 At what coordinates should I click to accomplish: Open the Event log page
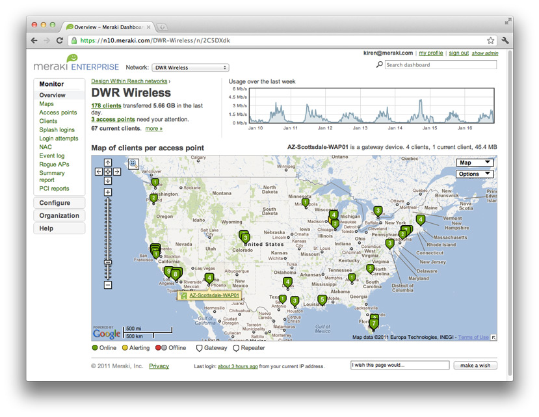[x=52, y=155]
